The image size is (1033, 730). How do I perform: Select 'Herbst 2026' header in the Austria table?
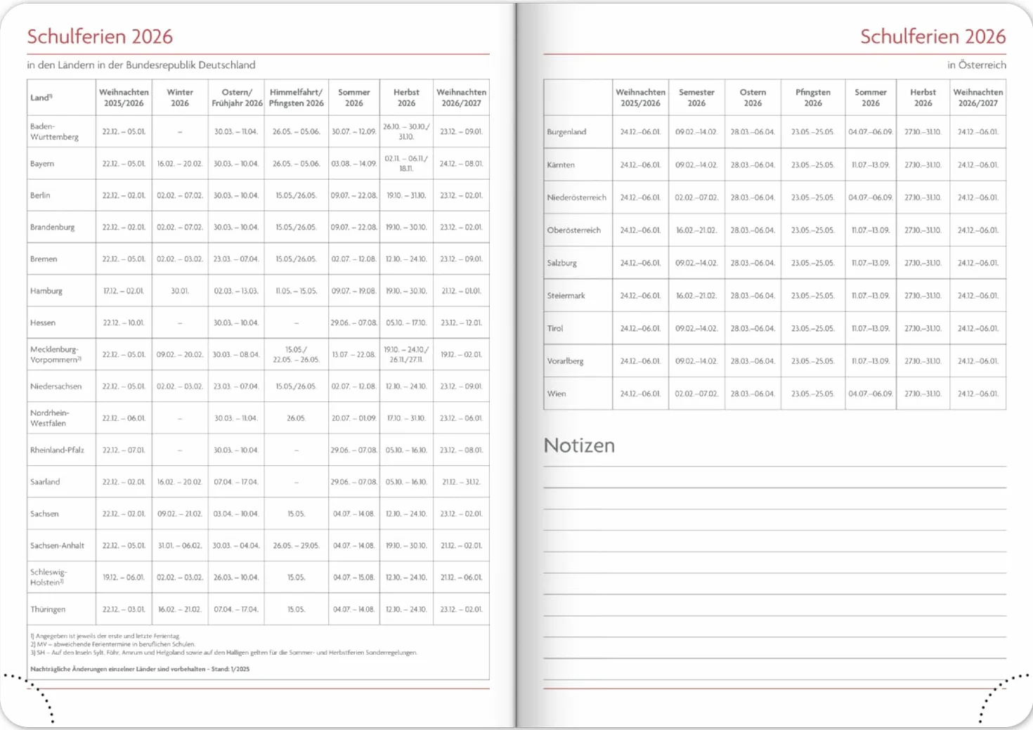coord(923,98)
